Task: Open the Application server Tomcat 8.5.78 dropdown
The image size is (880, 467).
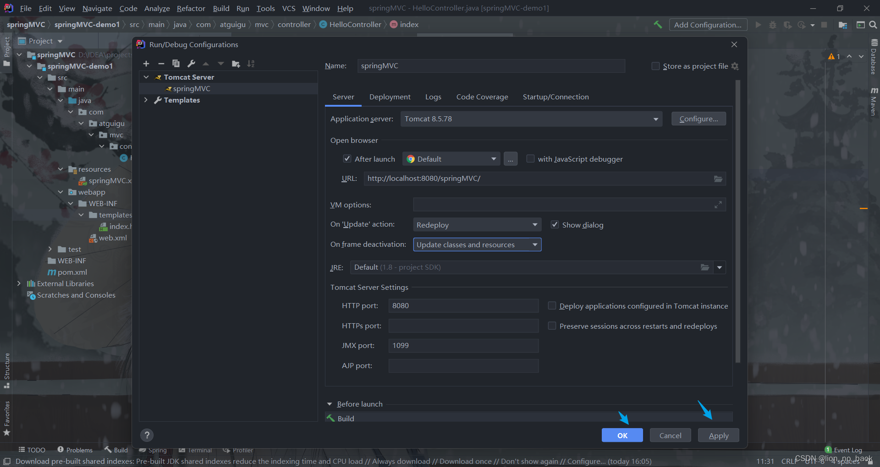Action: tap(531, 119)
